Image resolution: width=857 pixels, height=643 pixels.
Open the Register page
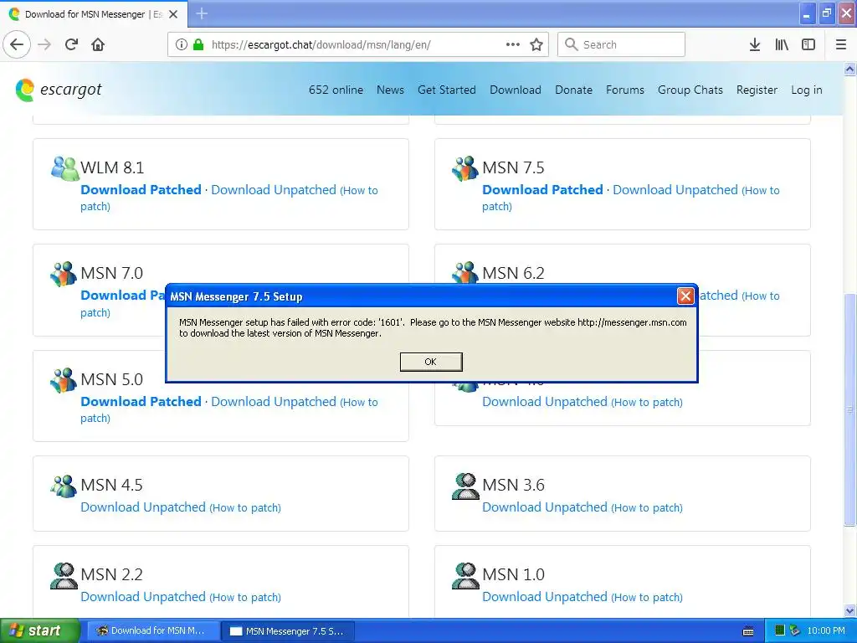pos(757,90)
